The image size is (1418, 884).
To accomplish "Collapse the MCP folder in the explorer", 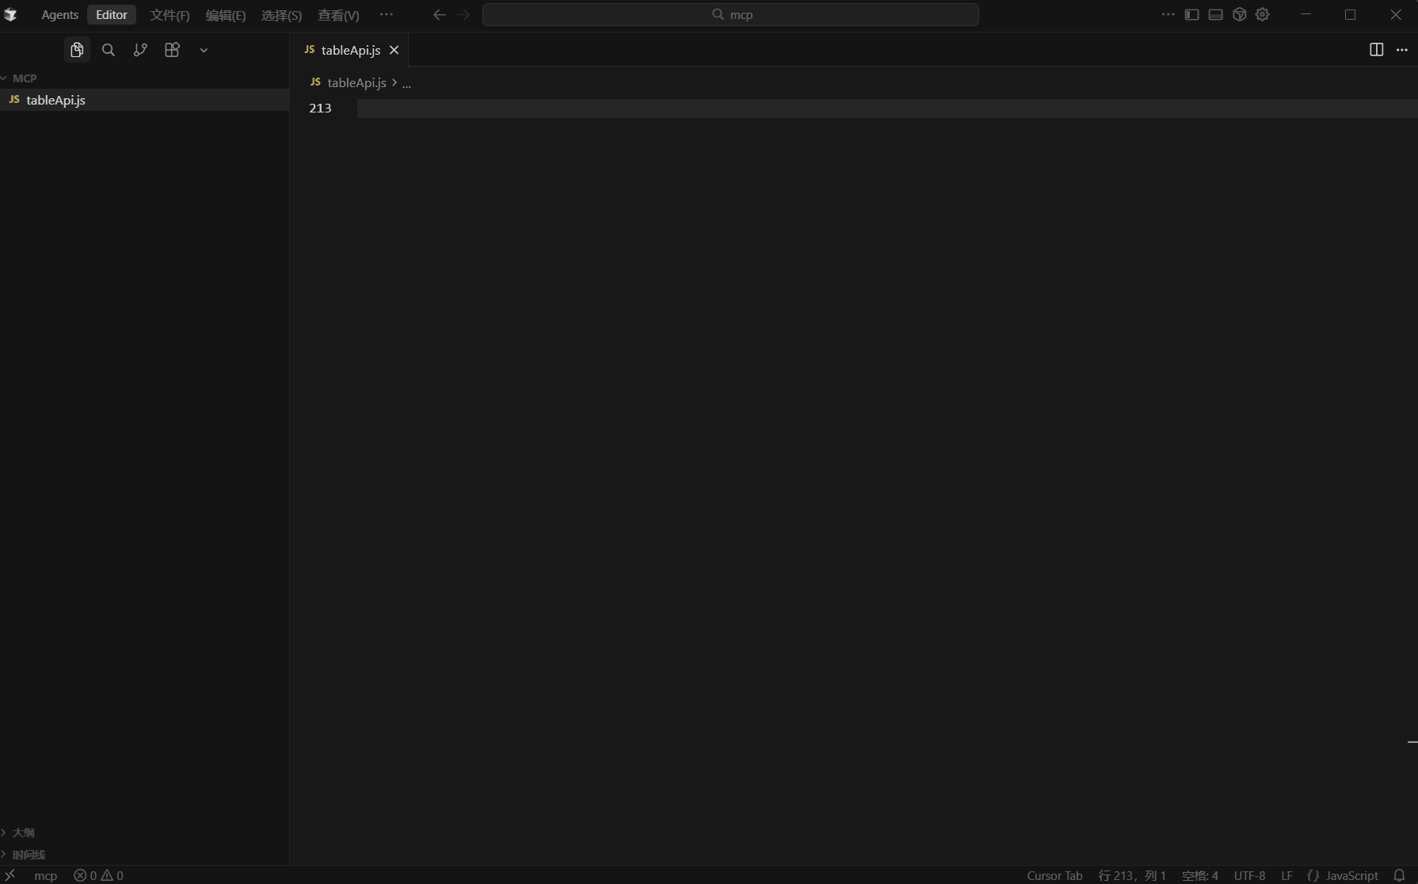I will pyautogui.click(x=24, y=77).
